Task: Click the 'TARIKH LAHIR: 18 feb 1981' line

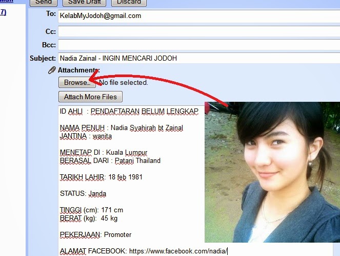Action: 101,177
